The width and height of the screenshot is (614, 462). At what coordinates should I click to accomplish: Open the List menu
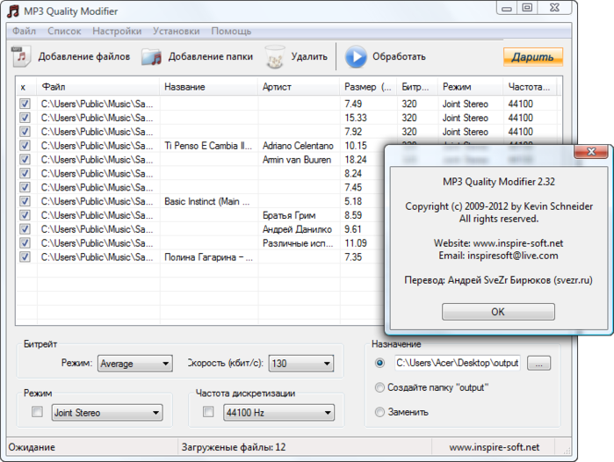[64, 31]
